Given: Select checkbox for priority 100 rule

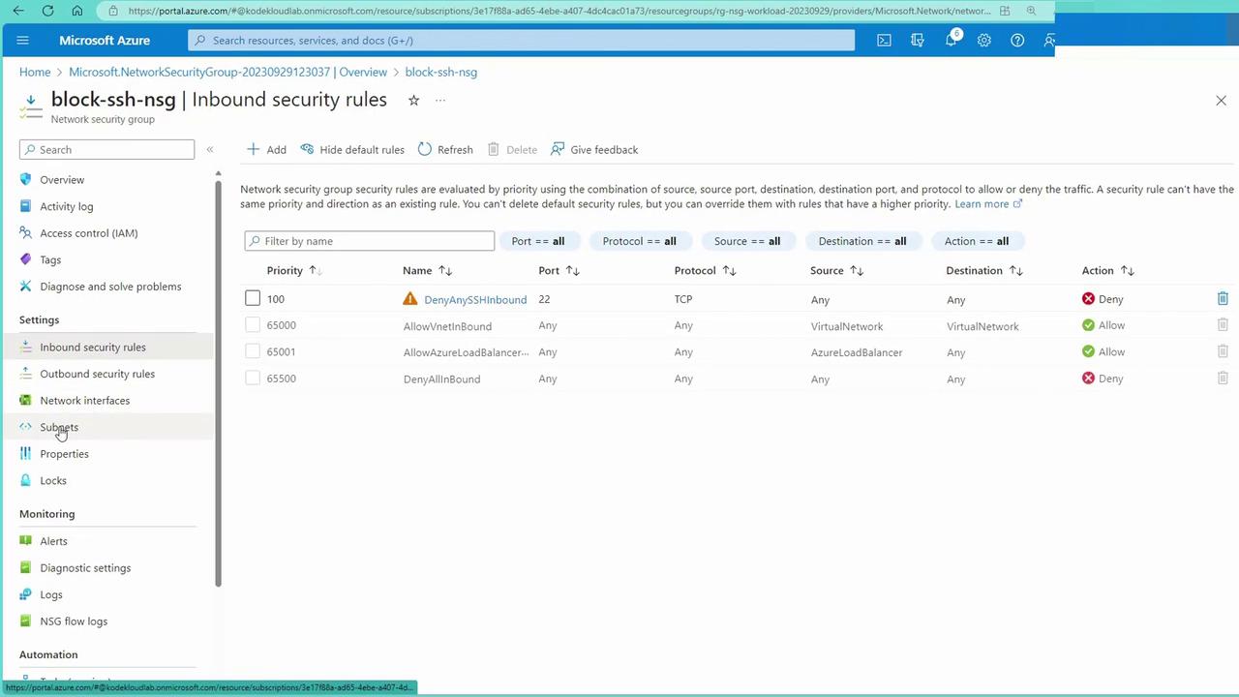Looking at the screenshot, I should tap(253, 299).
